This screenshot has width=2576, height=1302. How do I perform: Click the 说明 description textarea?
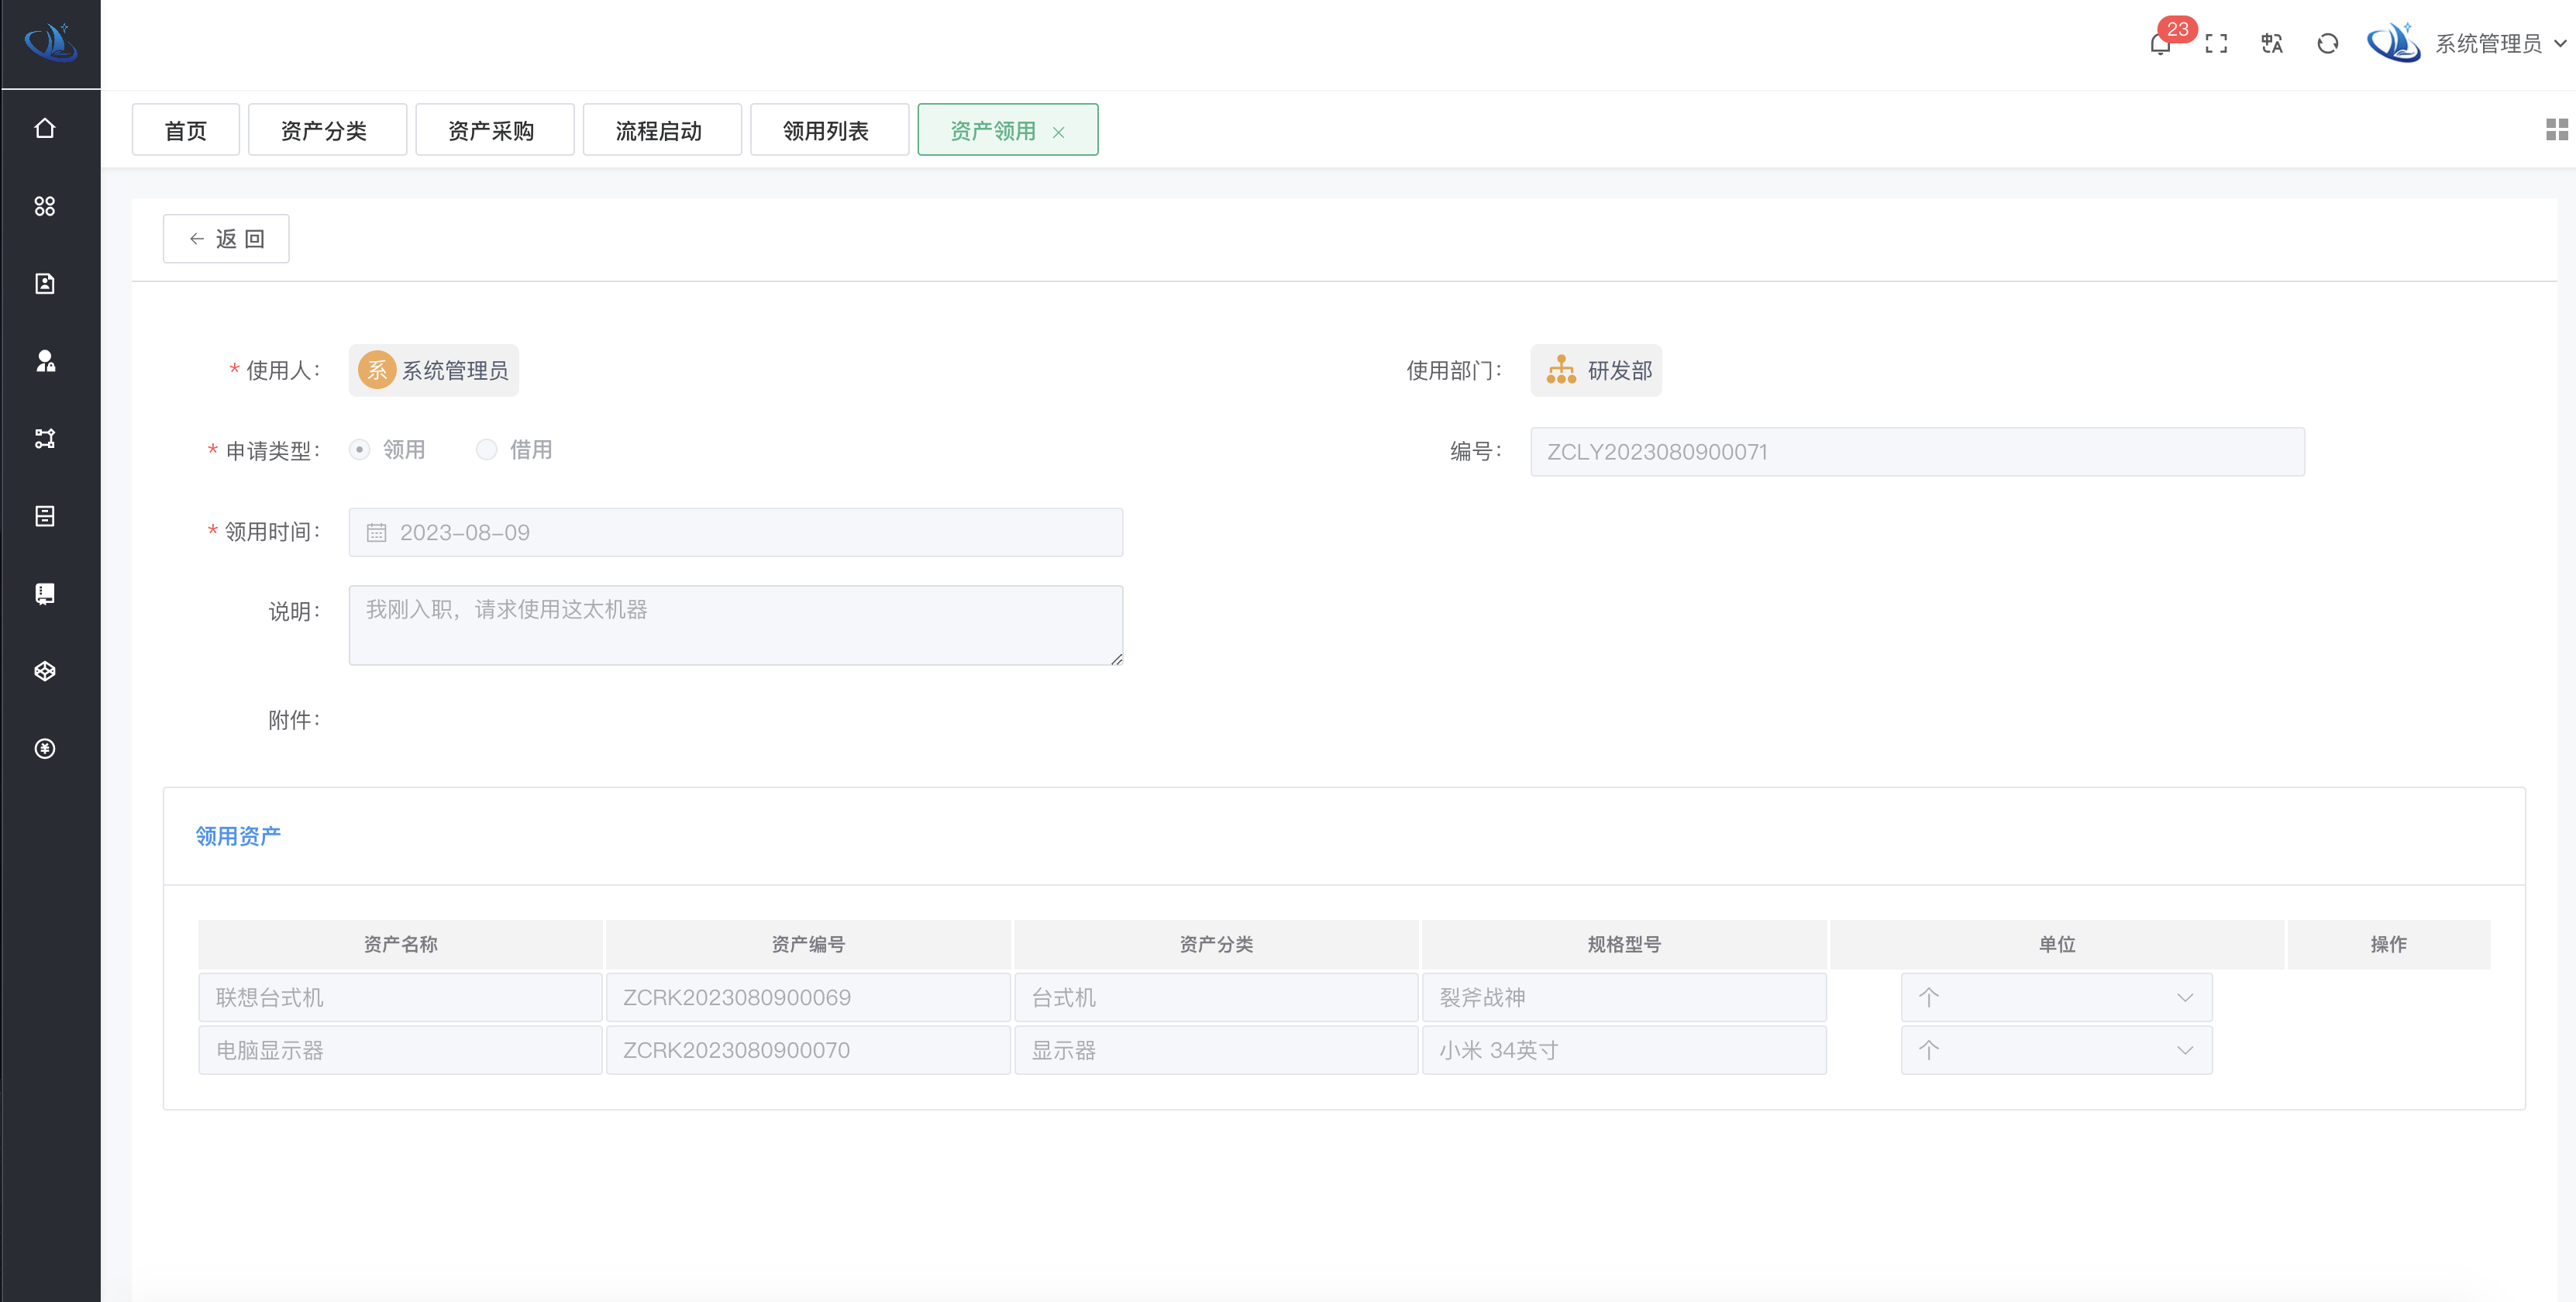click(x=736, y=625)
